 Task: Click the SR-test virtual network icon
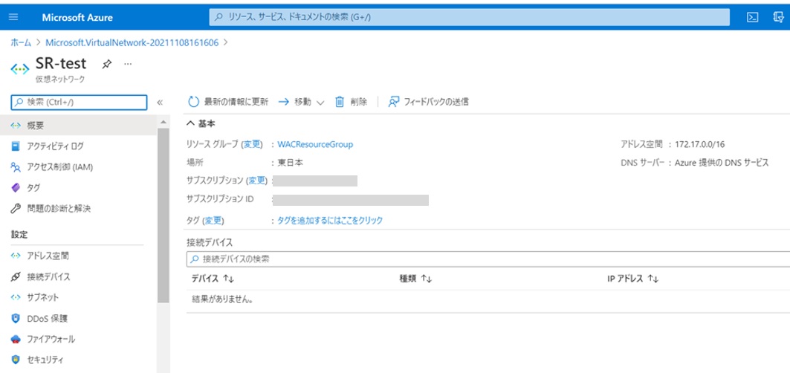(x=20, y=69)
